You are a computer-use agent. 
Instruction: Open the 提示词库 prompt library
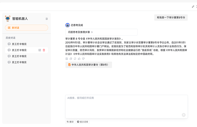click(83, 122)
